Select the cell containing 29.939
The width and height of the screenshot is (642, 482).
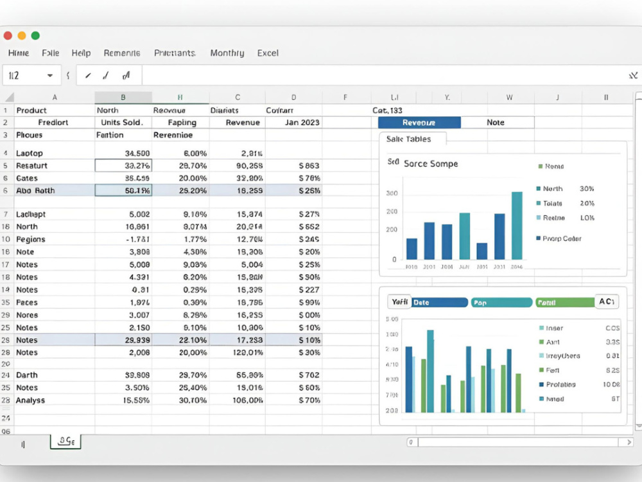point(123,340)
